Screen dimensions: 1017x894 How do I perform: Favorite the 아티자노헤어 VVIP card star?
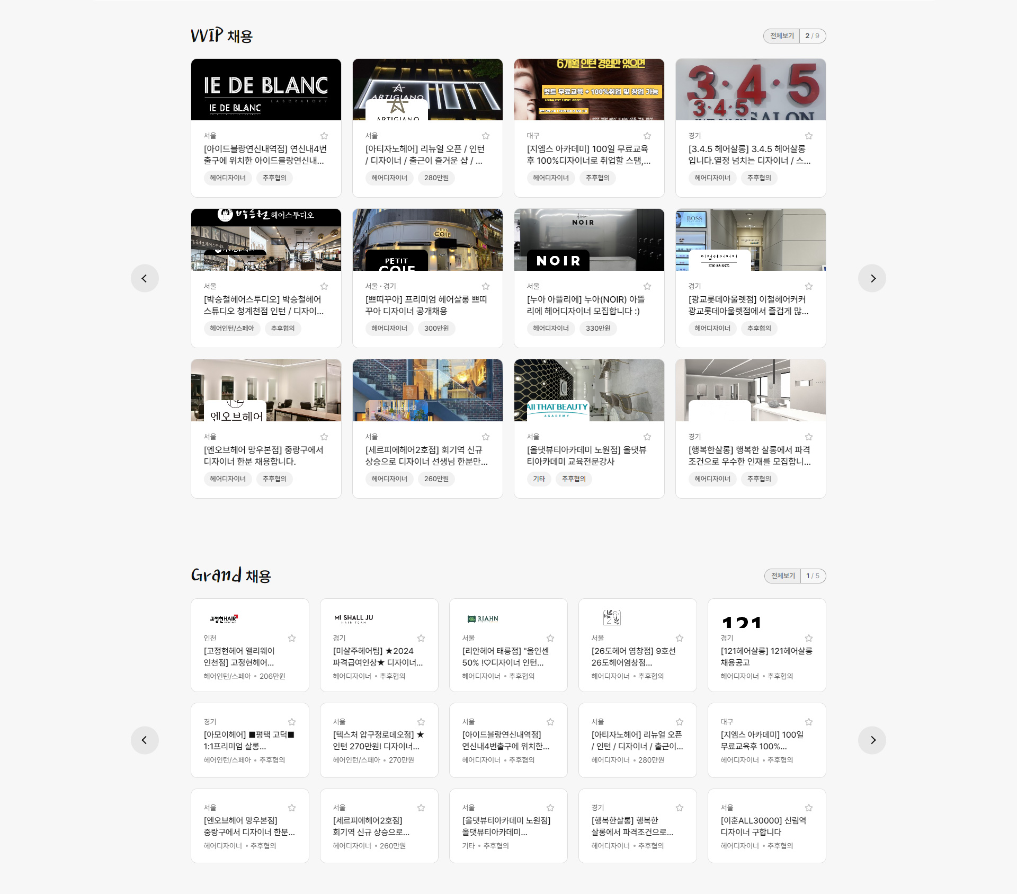pyautogui.click(x=486, y=136)
